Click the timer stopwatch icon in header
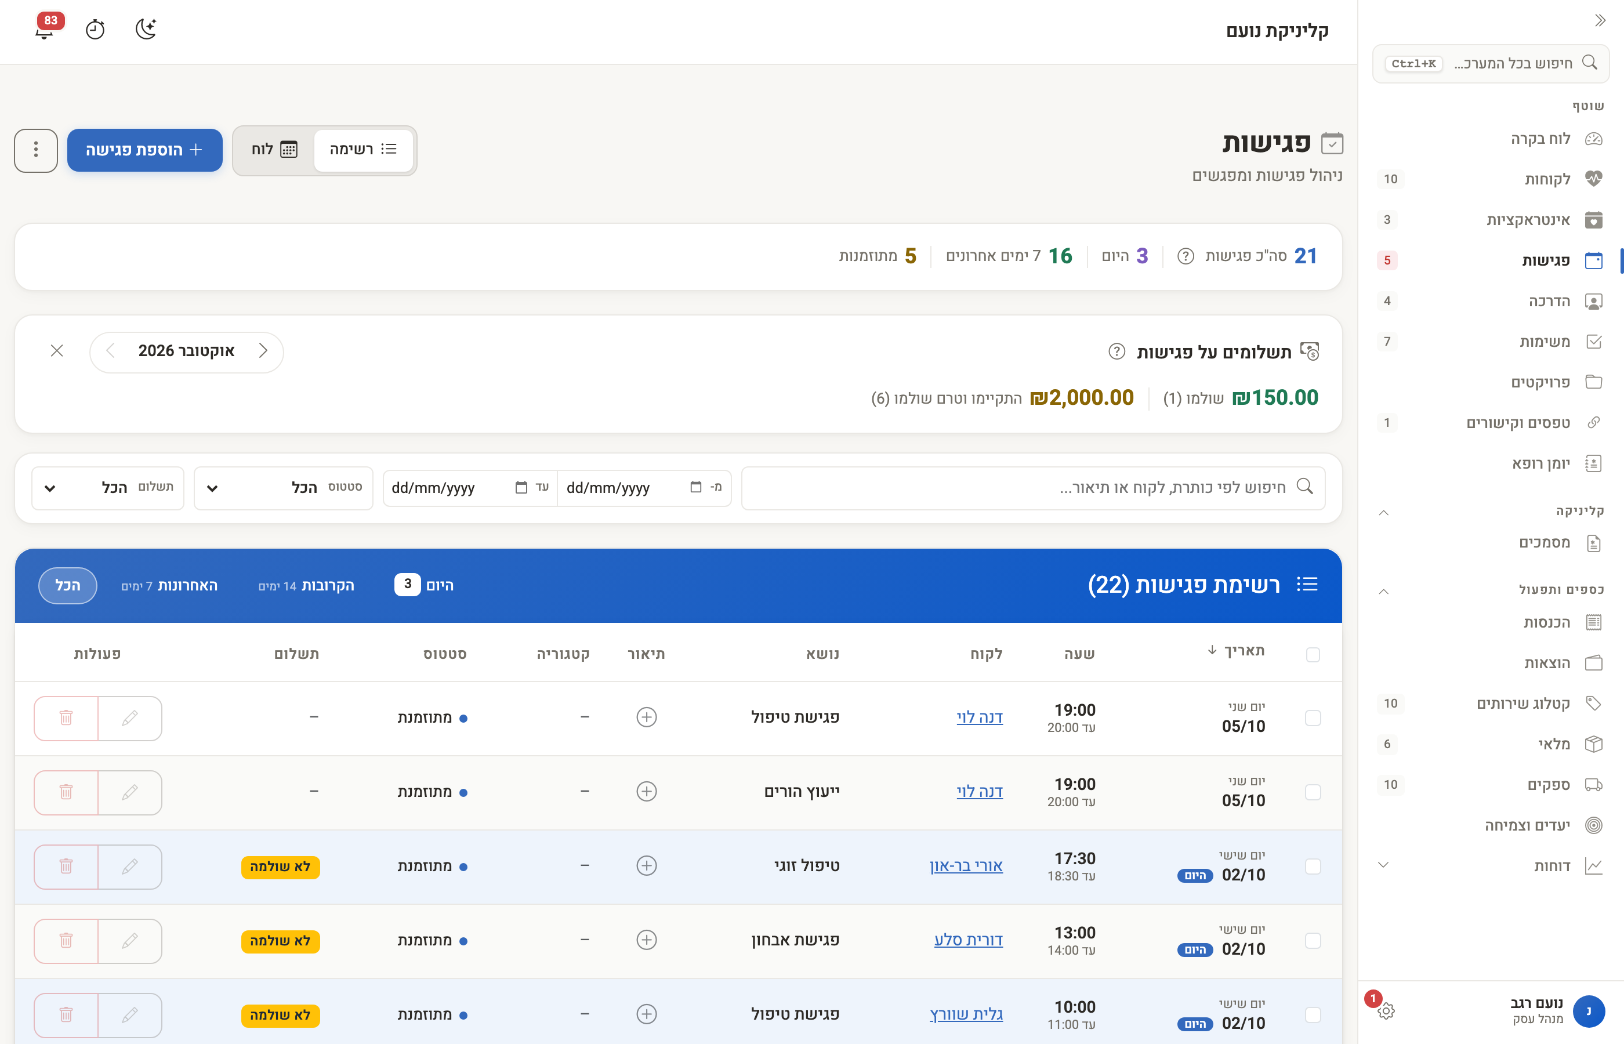Screen dimensions: 1624x1044 [x=95, y=29]
